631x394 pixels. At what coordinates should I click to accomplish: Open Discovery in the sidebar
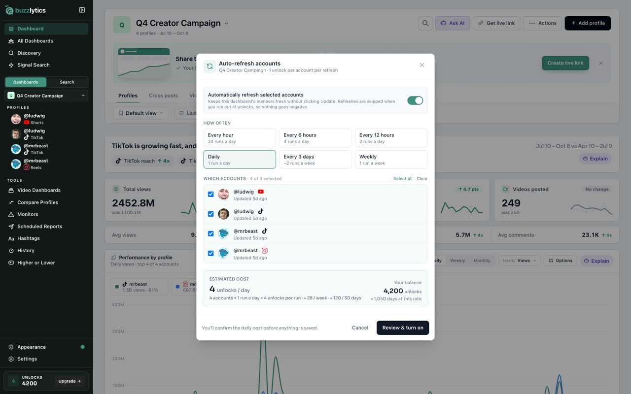point(46,53)
